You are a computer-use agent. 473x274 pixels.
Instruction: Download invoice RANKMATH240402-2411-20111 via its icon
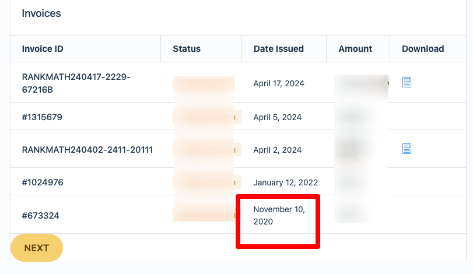point(407,149)
